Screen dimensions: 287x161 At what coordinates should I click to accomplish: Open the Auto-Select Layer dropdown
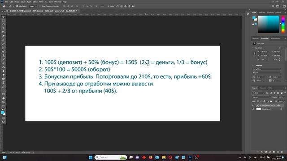click(33, 6)
